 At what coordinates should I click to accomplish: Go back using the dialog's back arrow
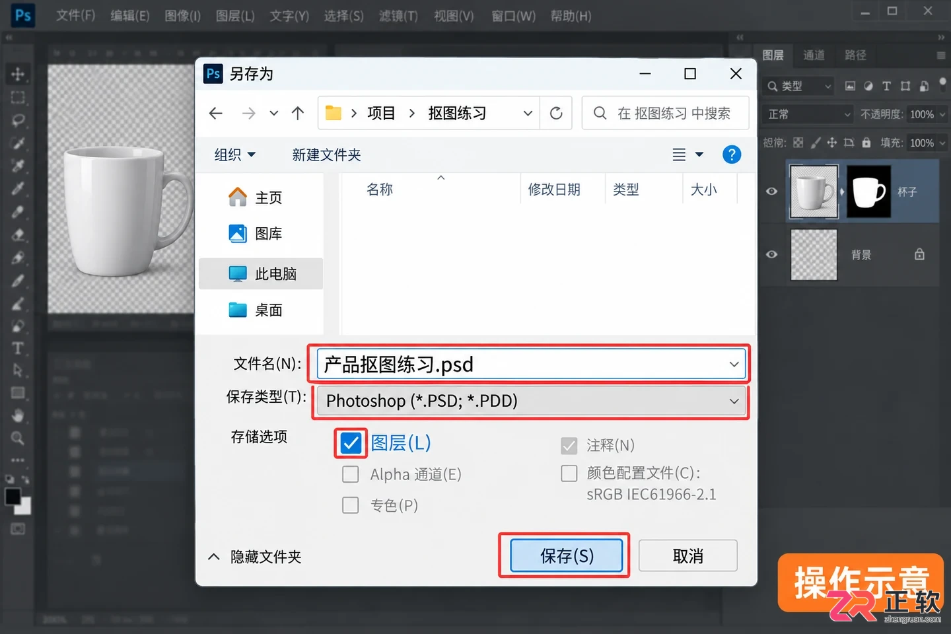[216, 114]
